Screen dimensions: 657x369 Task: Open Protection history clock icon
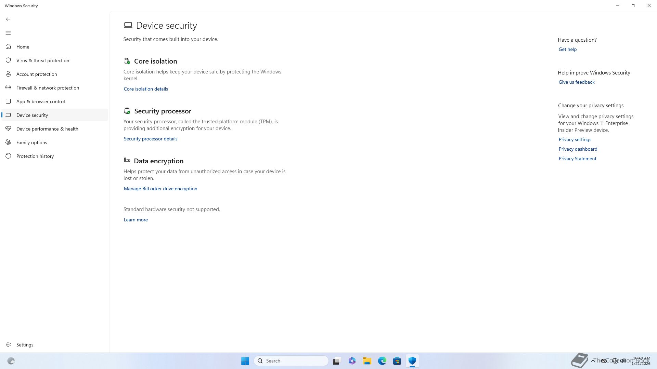(x=8, y=156)
